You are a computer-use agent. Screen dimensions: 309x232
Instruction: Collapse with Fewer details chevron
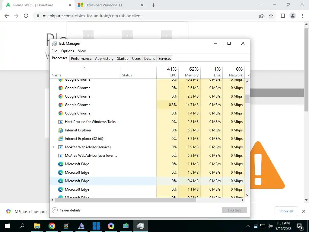click(x=55, y=210)
